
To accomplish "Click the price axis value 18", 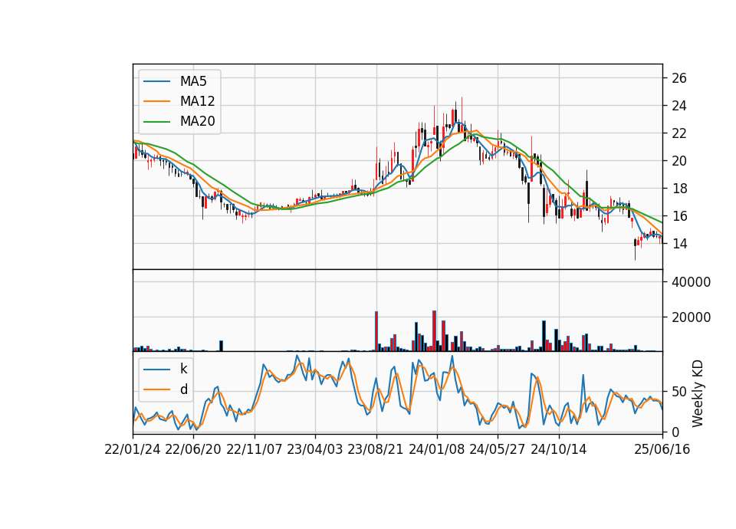I will click(679, 189).
